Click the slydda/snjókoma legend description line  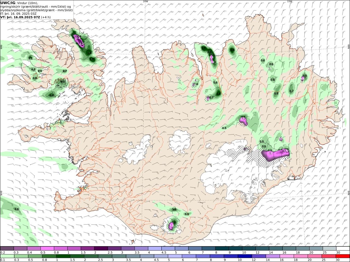click(x=36, y=10)
